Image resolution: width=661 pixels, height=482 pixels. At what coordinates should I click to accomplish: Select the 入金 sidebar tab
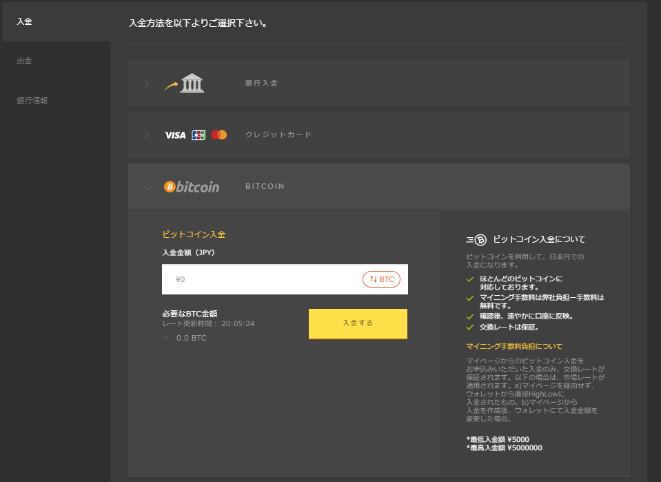point(24,21)
